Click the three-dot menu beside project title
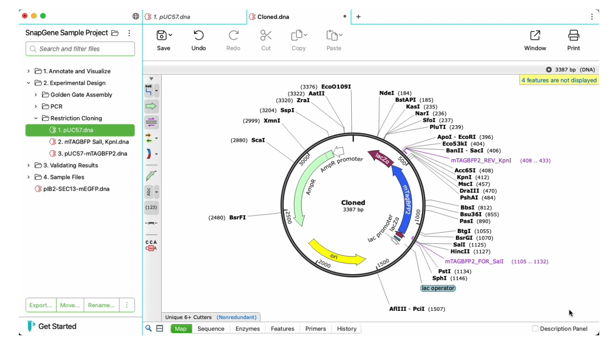Screen dimensions: 611x348 point(129,33)
